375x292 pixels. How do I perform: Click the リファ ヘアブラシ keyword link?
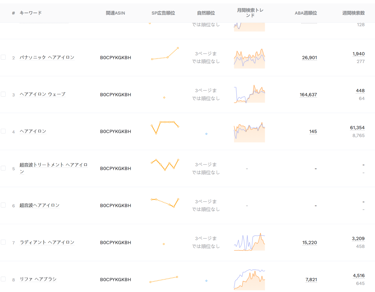coord(38,279)
